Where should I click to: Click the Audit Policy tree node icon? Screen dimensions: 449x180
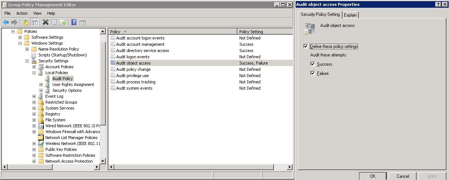click(48, 79)
